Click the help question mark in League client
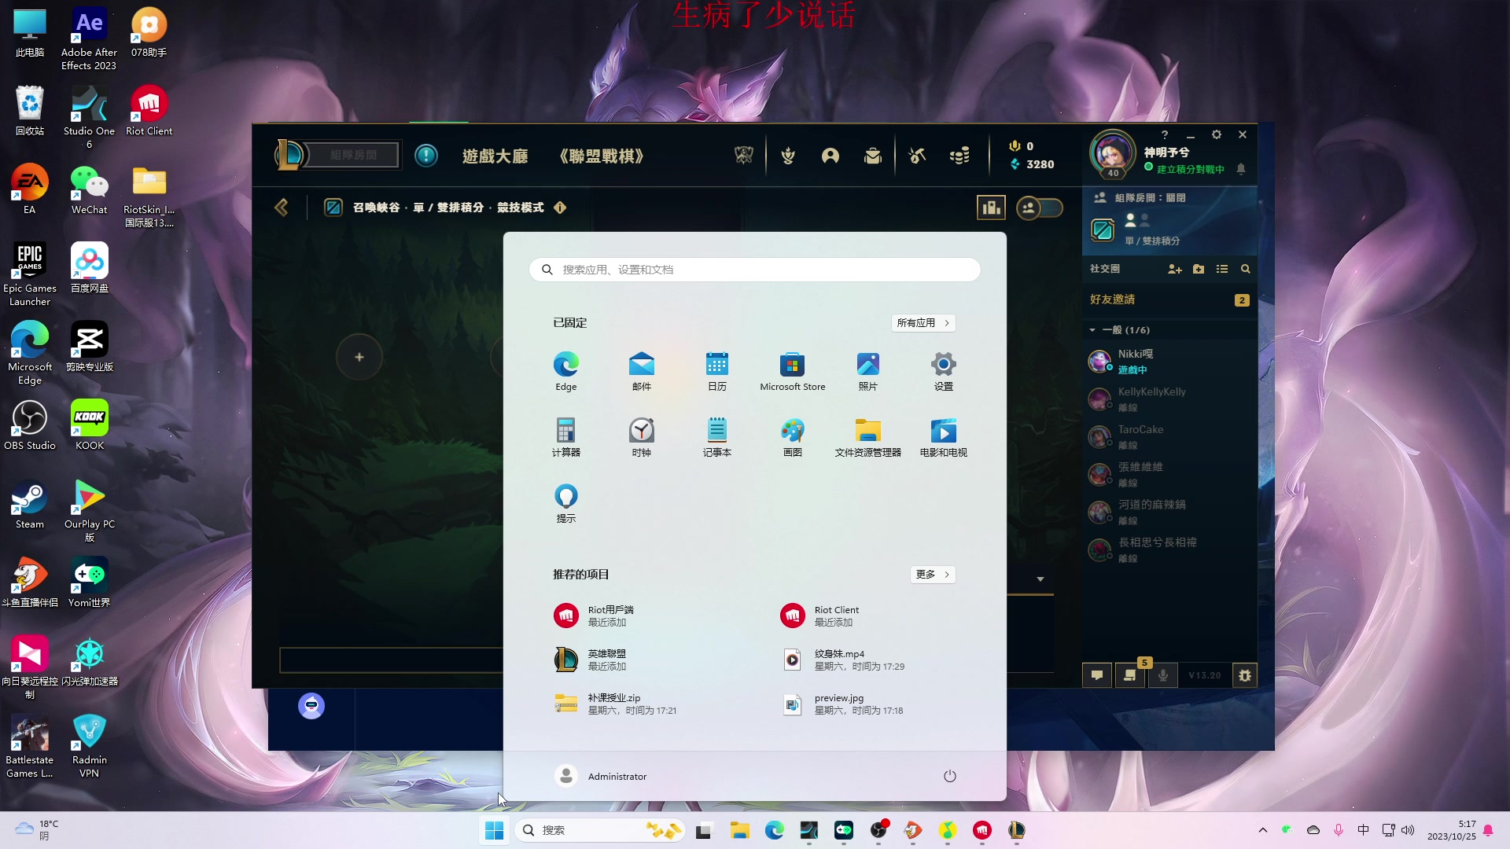The image size is (1510, 849). click(1165, 134)
